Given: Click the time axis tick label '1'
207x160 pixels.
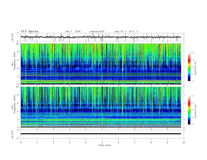Looking at the screenshot, I should pos(37,142).
